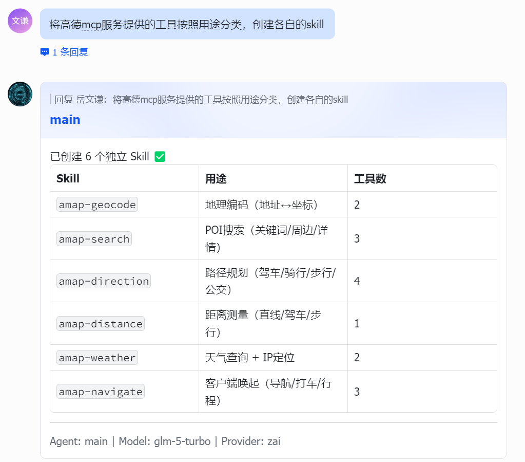Select the amap-distance skill tag

coord(101,323)
